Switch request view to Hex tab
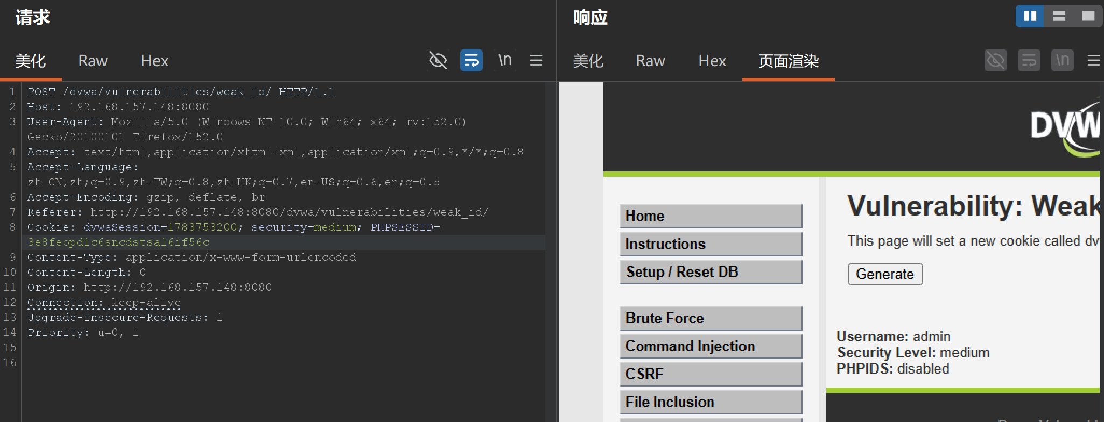 point(154,61)
